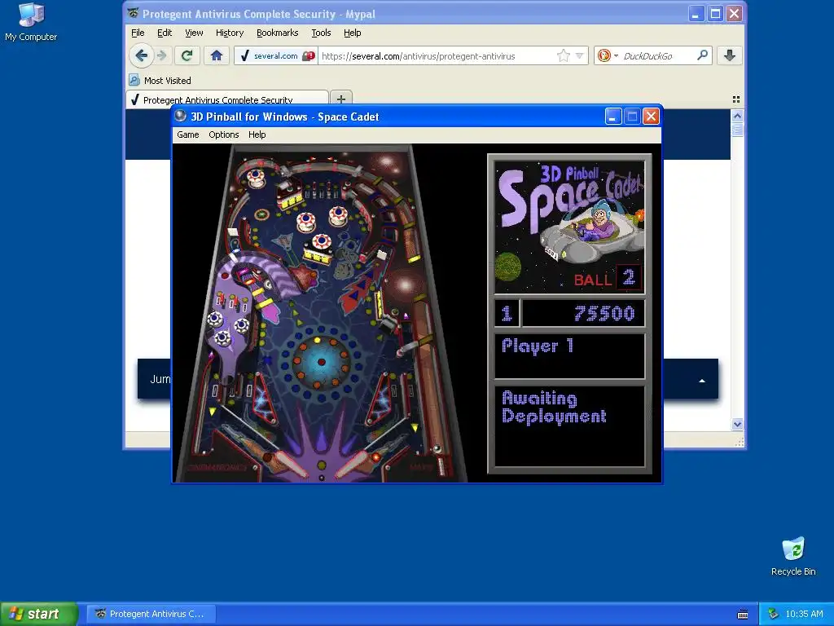
Task: Click the central blue wormhole target circle
Action: click(x=321, y=362)
